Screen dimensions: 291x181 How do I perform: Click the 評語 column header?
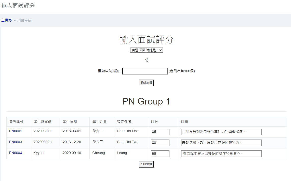184,122
